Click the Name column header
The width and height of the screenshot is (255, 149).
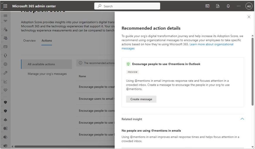(82, 76)
